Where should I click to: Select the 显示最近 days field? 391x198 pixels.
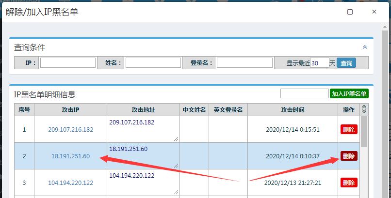click(320, 63)
